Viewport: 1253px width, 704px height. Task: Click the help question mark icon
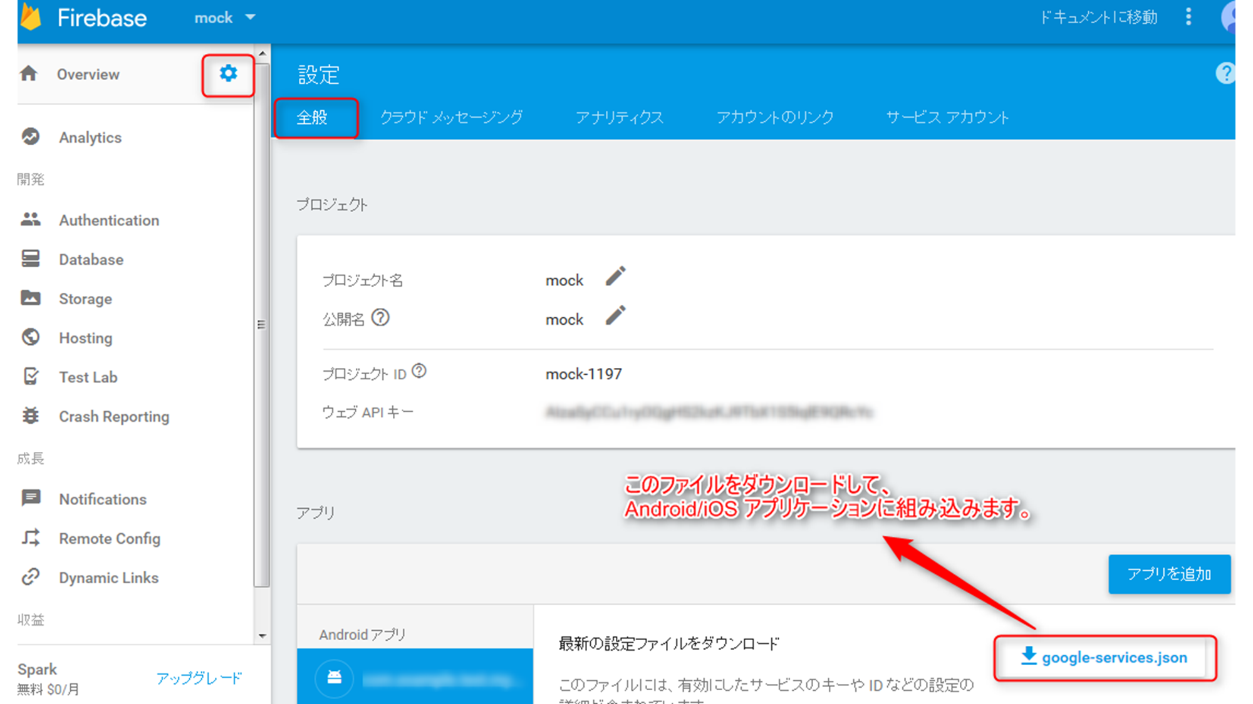tap(1225, 73)
